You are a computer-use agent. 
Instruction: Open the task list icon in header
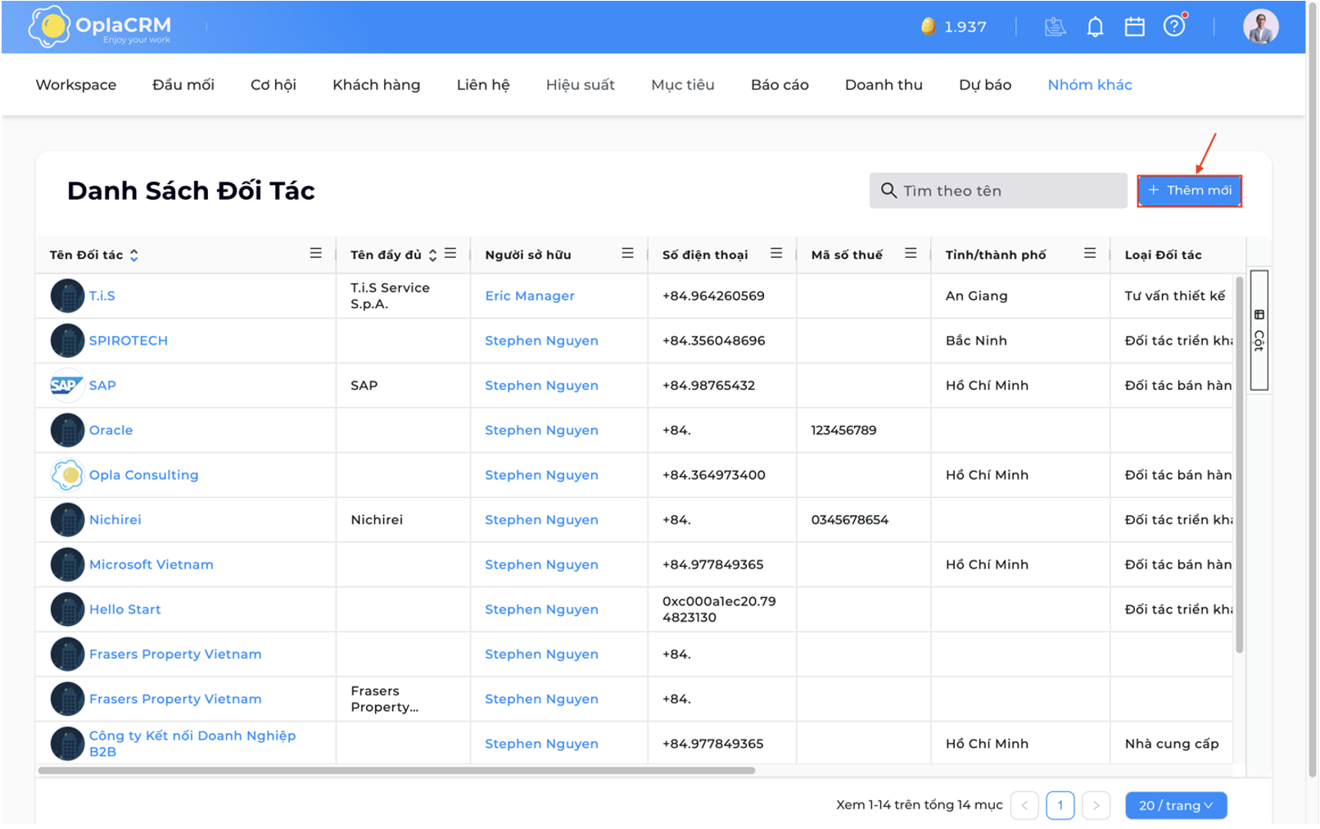(1055, 27)
